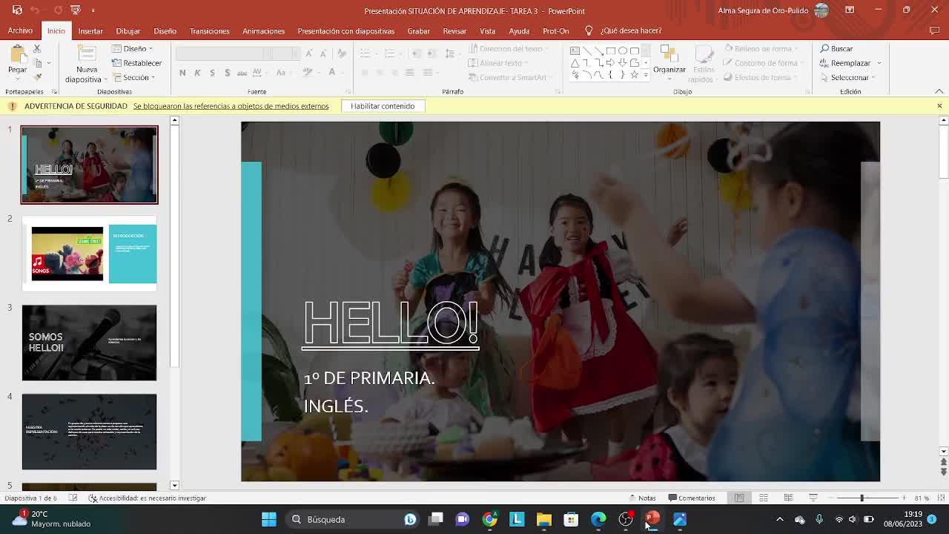Screen dimensions: 949x534
Task: Open the Slide Sorter view icon
Action: tap(764, 498)
